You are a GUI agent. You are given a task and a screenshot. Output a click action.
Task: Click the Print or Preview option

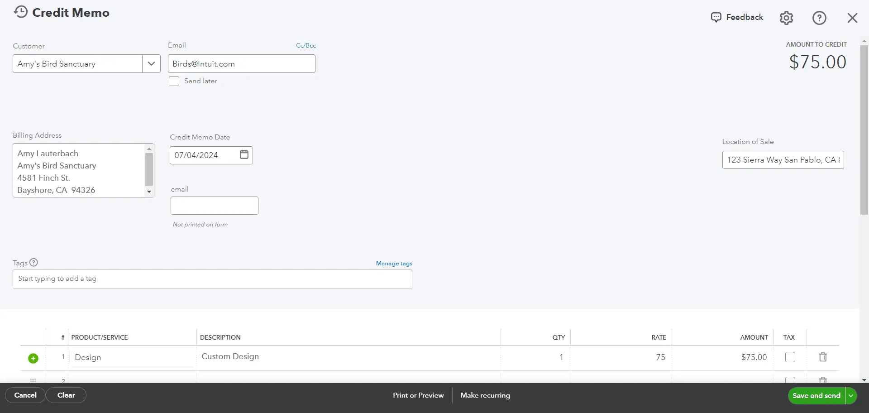(418, 395)
